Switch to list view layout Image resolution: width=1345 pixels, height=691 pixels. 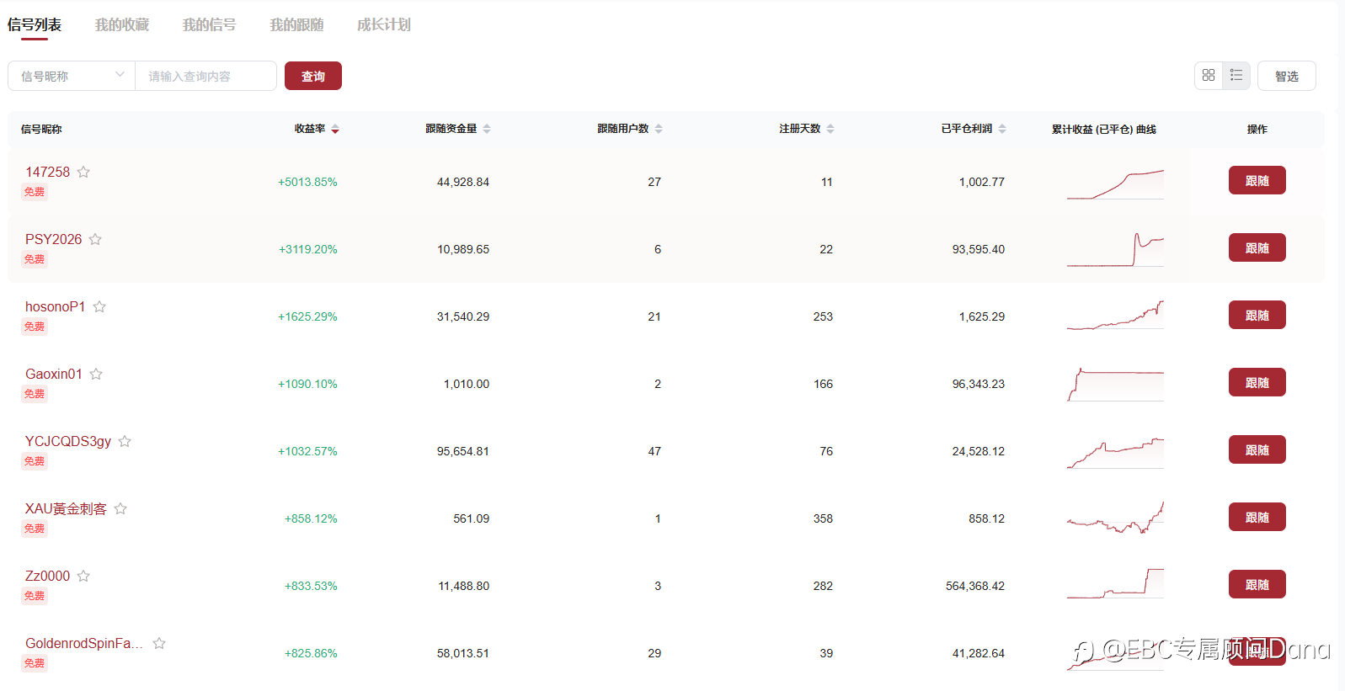click(1236, 76)
